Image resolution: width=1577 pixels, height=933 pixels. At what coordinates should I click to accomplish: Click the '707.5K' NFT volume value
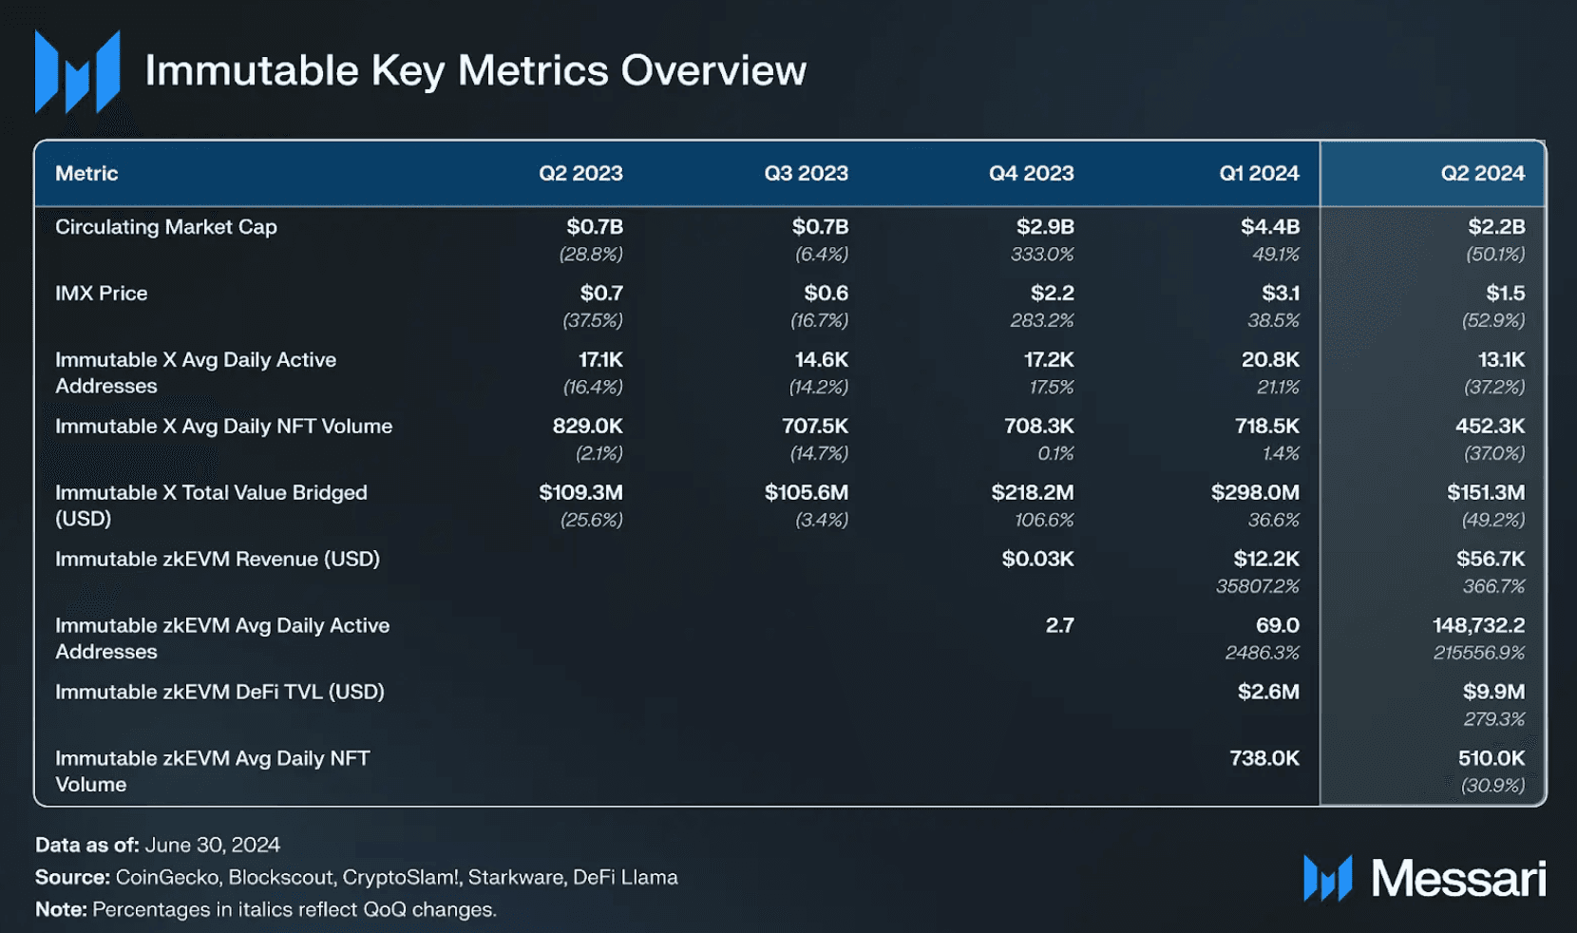815,426
